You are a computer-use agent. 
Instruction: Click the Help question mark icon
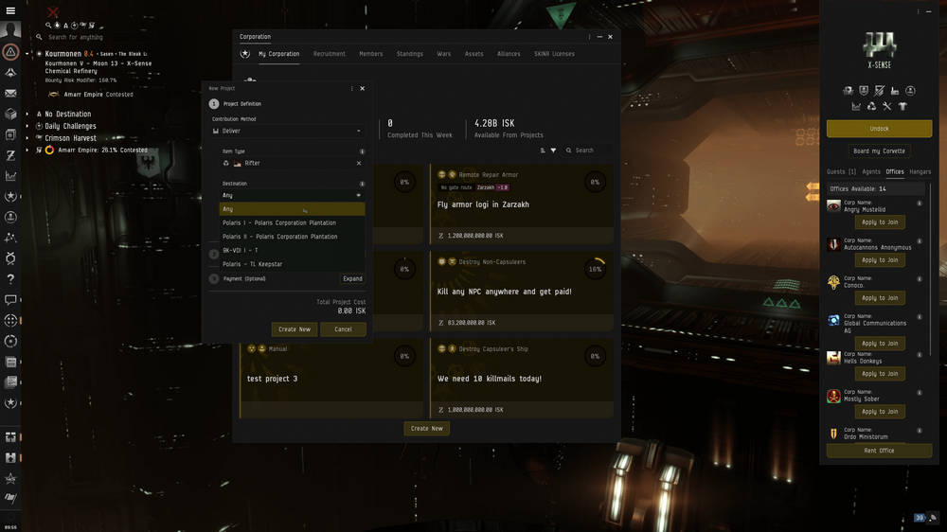pos(10,279)
